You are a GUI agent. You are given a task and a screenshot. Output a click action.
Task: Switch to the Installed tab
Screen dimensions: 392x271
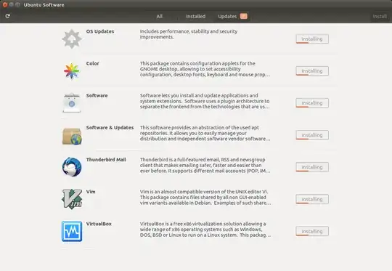click(195, 16)
